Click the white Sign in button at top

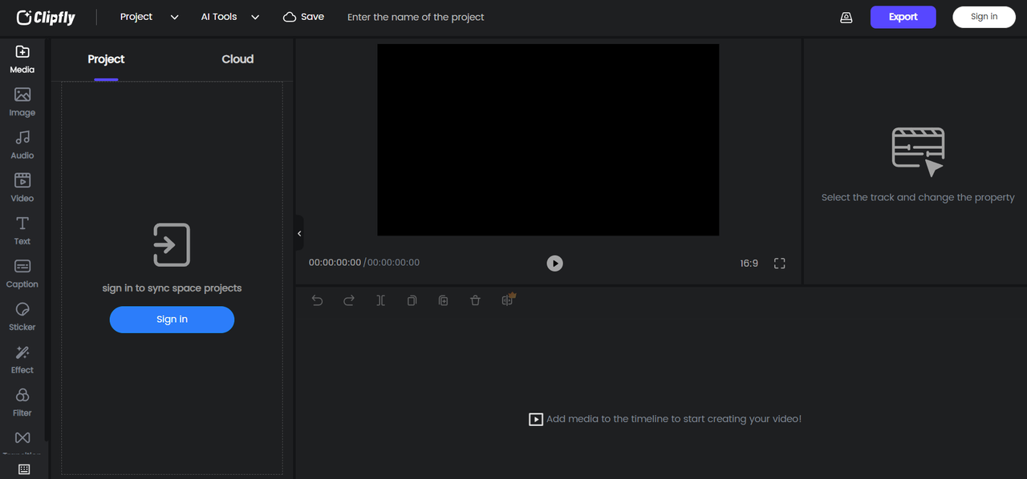coord(984,17)
